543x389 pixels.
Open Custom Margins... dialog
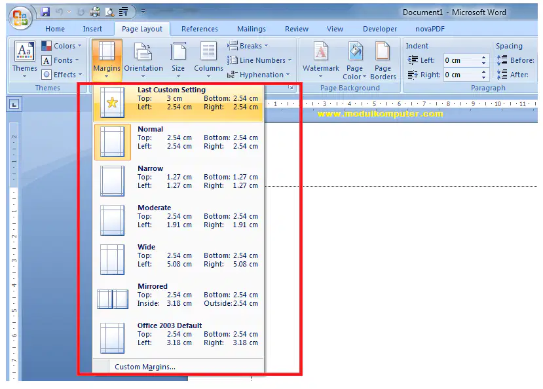178,367
